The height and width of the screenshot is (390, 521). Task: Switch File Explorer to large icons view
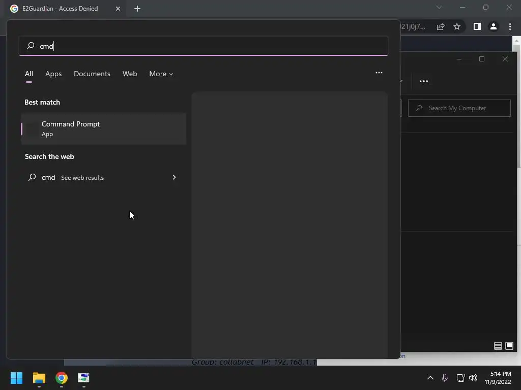509,346
